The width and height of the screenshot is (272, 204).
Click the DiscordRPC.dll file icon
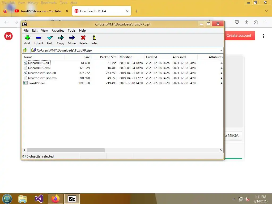coord(25,63)
